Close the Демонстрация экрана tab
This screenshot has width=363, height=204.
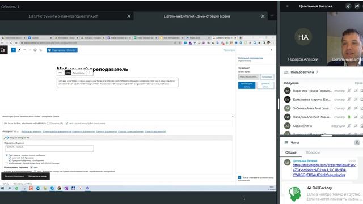(263, 16)
